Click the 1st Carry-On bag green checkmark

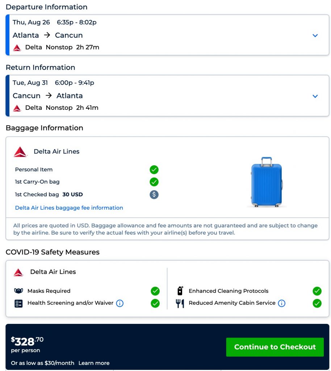point(154,182)
